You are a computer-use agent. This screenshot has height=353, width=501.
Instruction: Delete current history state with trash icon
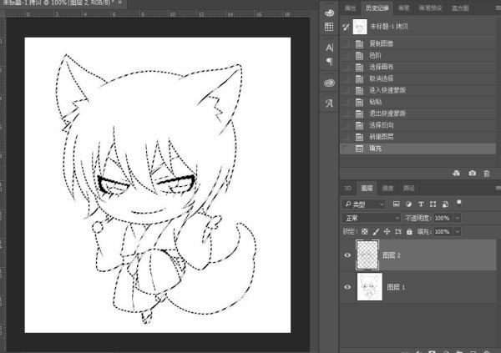point(488,173)
